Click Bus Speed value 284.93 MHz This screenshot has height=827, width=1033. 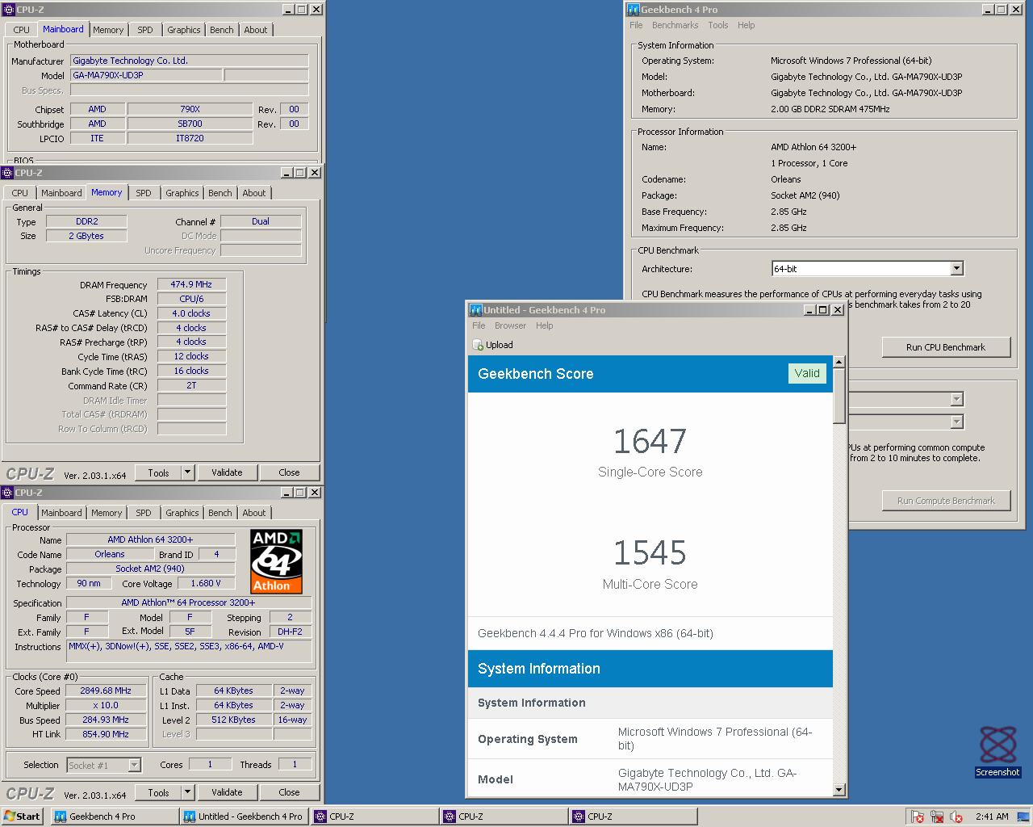coord(106,720)
